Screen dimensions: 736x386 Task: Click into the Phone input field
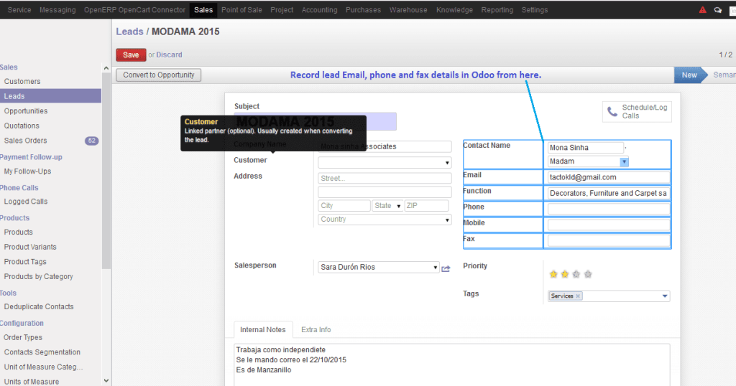(x=608, y=209)
